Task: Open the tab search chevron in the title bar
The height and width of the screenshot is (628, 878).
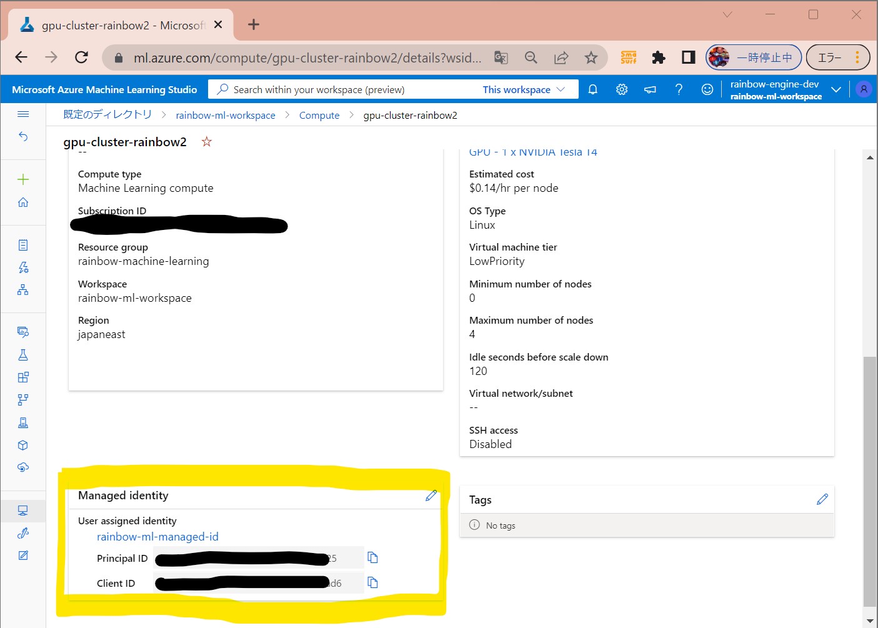Action: (x=727, y=14)
